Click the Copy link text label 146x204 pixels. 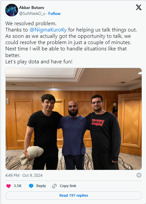pyautogui.click(x=68, y=186)
